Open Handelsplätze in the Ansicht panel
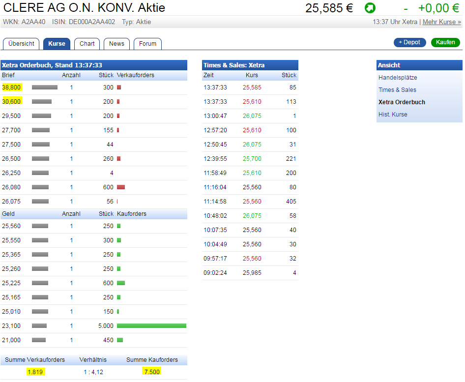Screen dimensions: 465x382 [398, 77]
